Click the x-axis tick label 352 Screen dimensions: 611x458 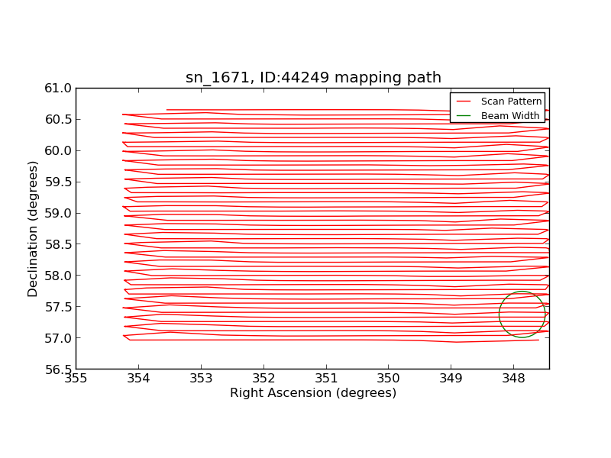(x=263, y=378)
